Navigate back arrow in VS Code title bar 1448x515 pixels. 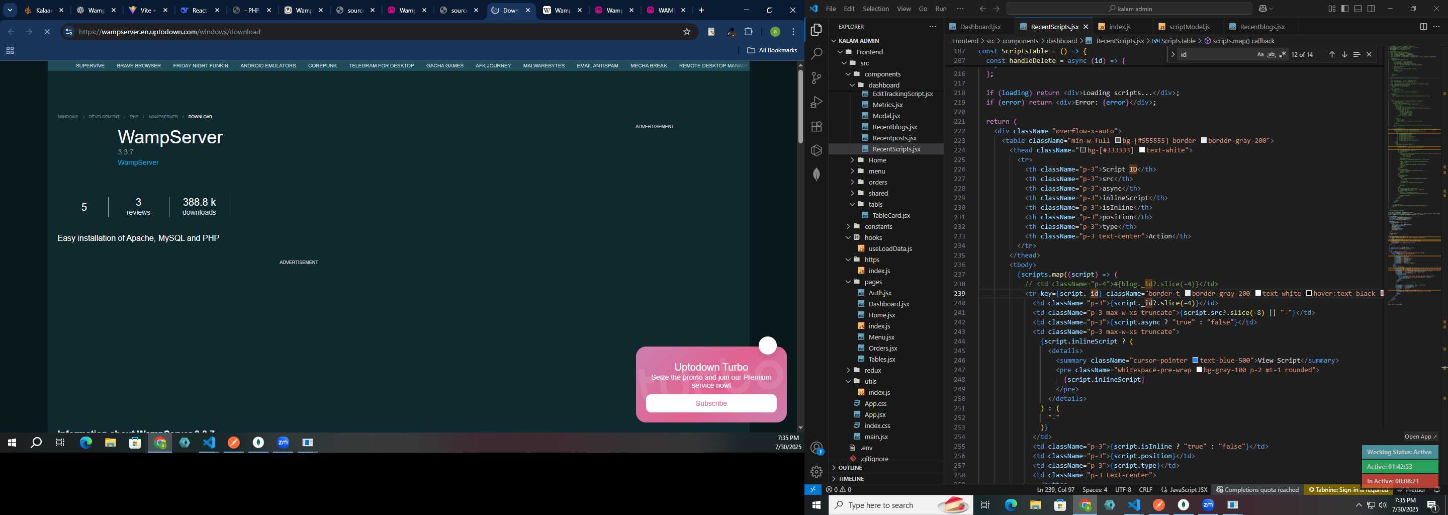[x=982, y=9]
